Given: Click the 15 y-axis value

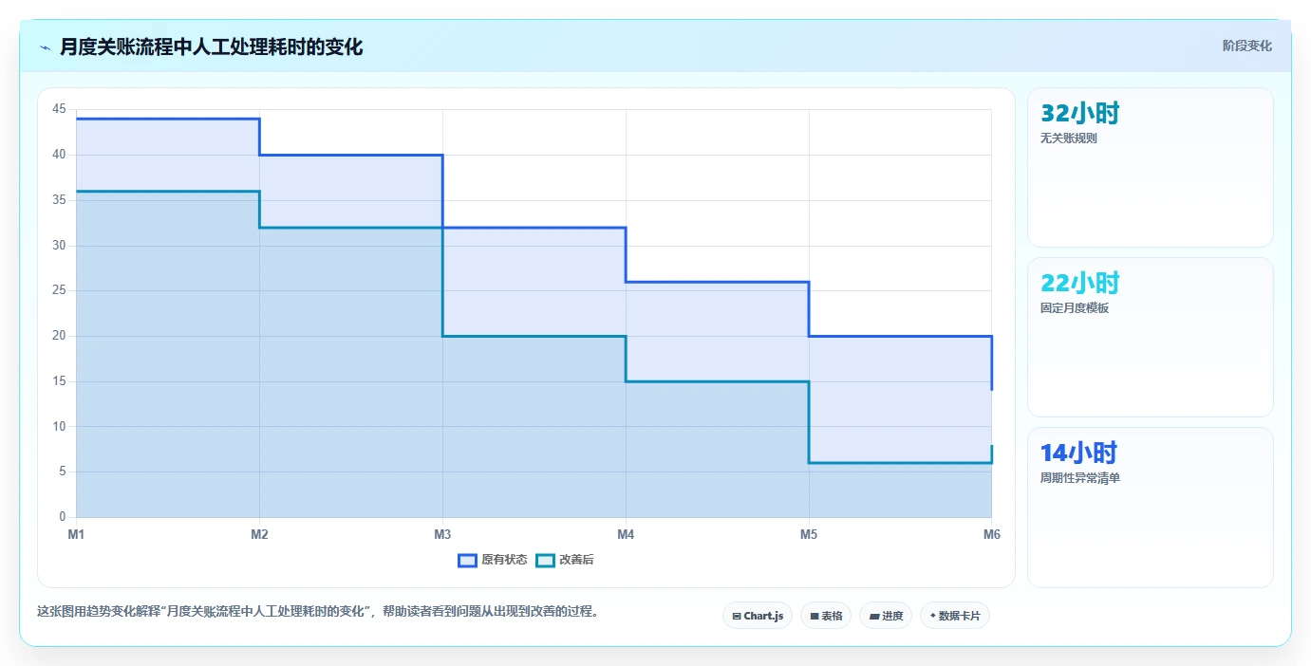Looking at the screenshot, I should tap(60, 381).
